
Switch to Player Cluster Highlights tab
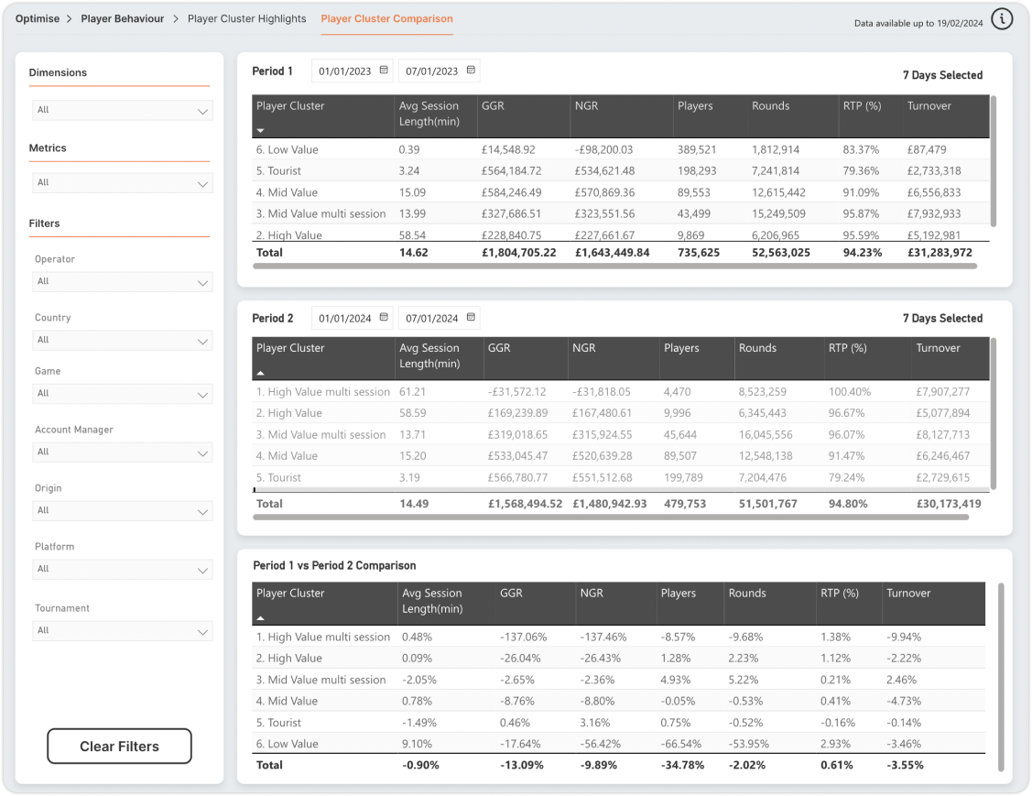pyautogui.click(x=246, y=18)
